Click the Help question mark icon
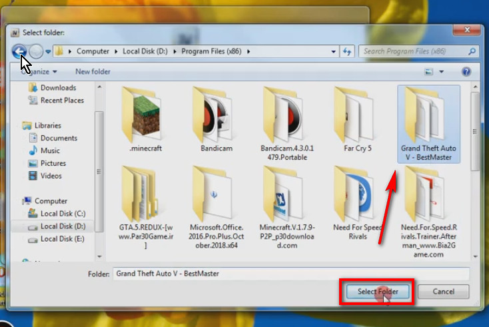489x327 pixels. coord(466,72)
